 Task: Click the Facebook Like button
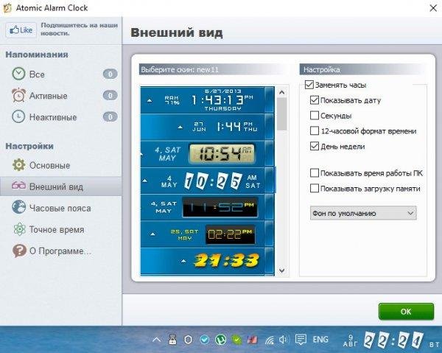pos(21,30)
